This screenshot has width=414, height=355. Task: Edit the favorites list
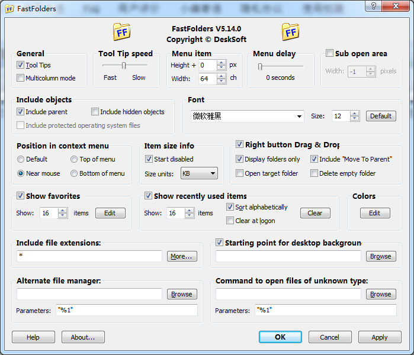click(110, 213)
